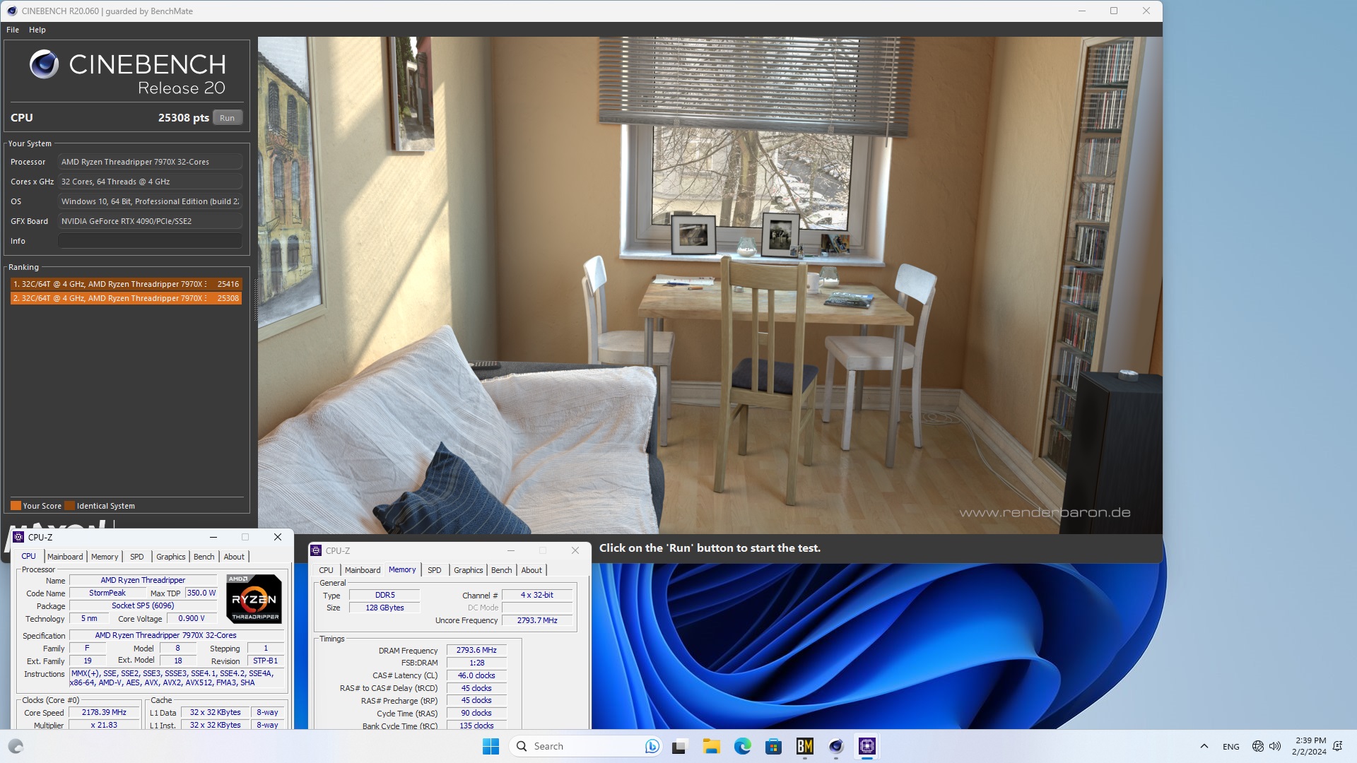Open Bench tab in left CPU-Z window

204,557
